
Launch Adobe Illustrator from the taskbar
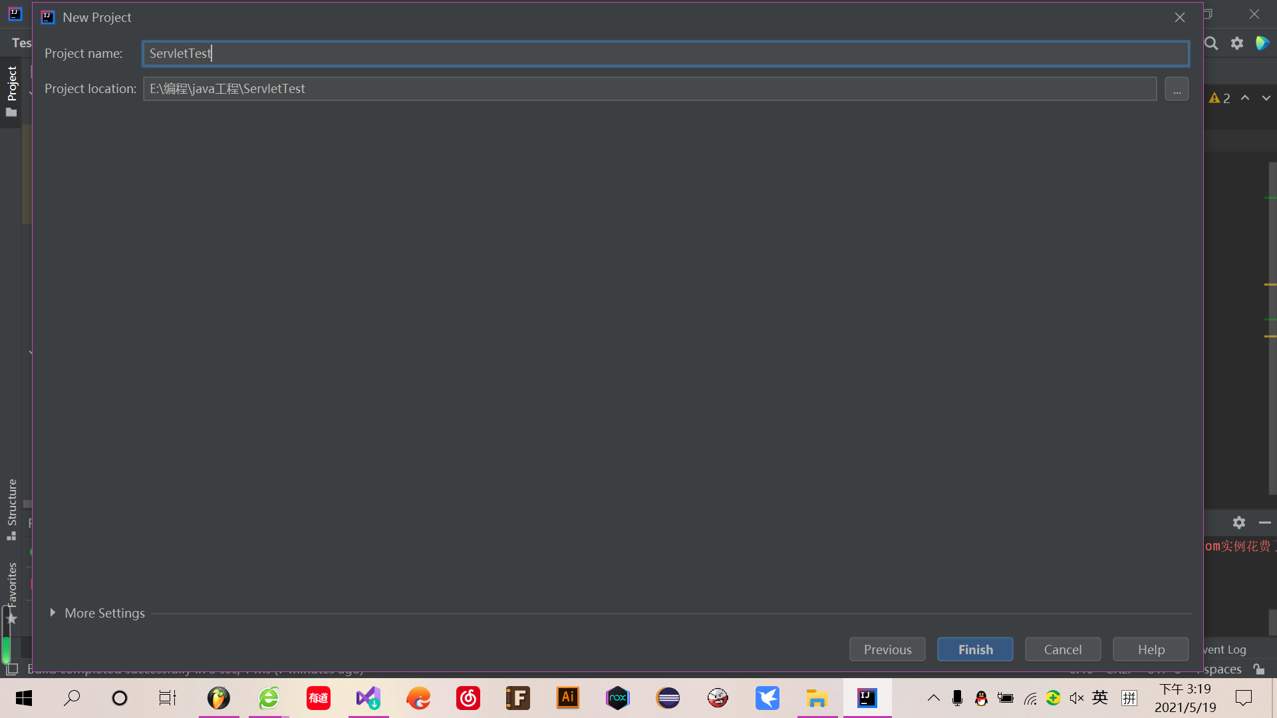point(567,698)
